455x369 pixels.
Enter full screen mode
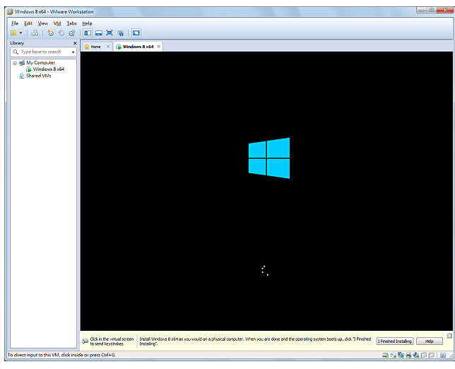110,33
